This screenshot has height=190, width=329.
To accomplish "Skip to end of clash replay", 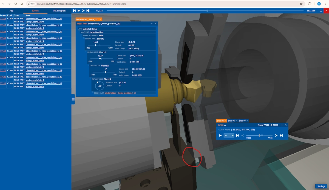I will (x=281, y=136).
